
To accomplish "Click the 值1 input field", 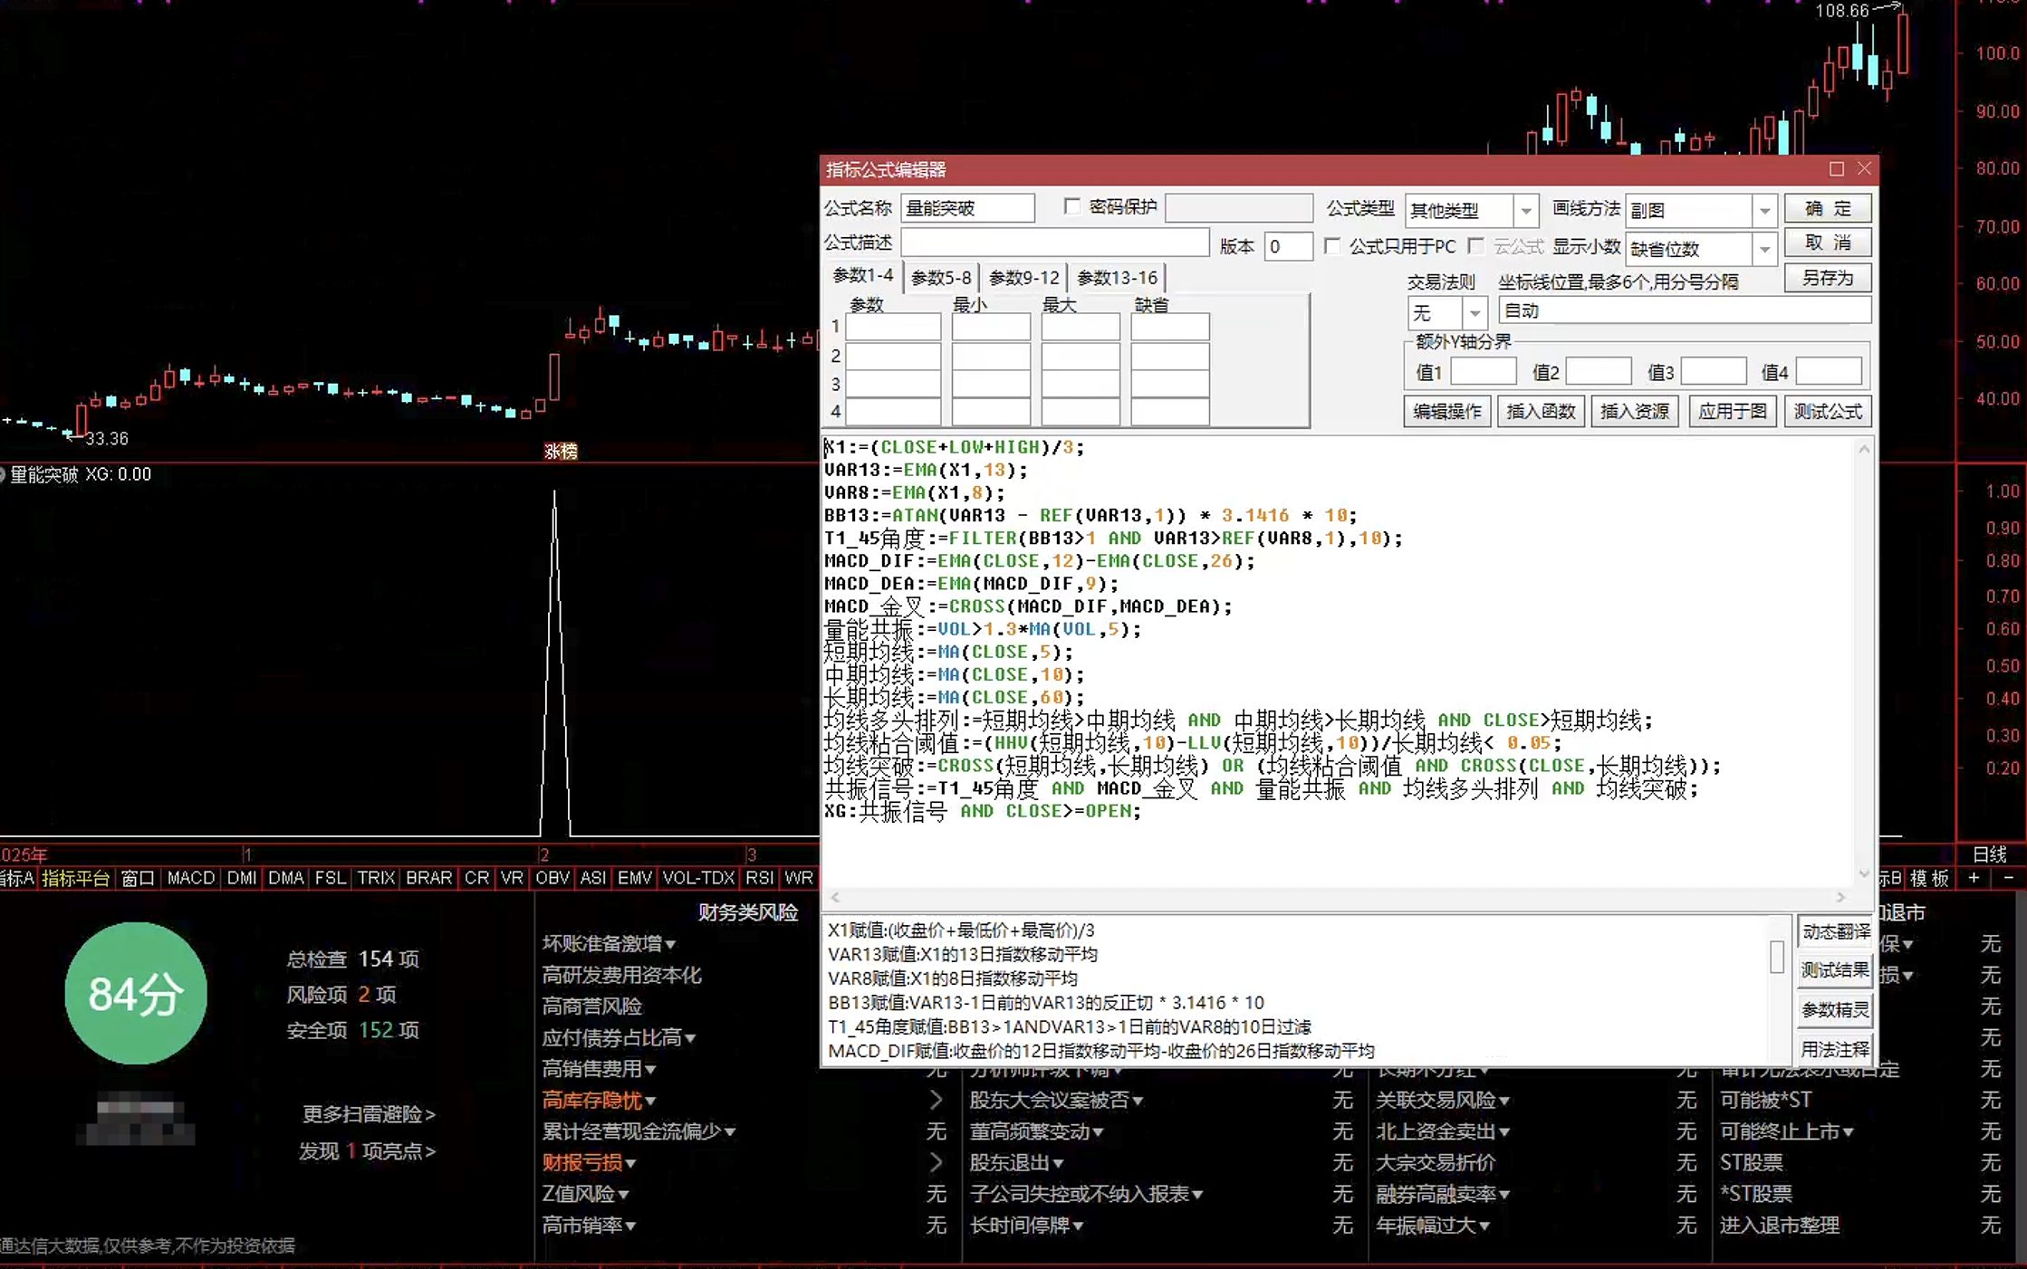I will tap(1484, 372).
